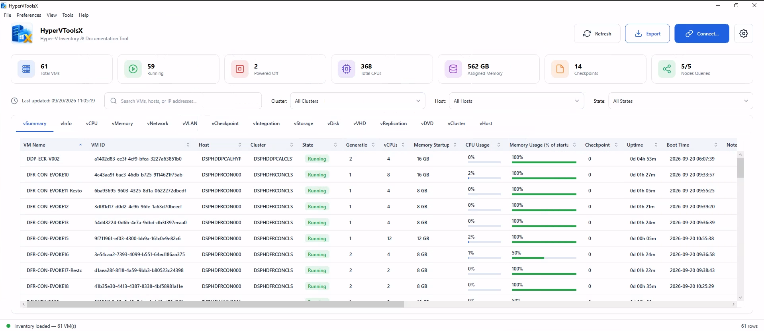The height and width of the screenshot is (331, 764).
Task: Open the State filter dropdown
Action: pos(680,101)
